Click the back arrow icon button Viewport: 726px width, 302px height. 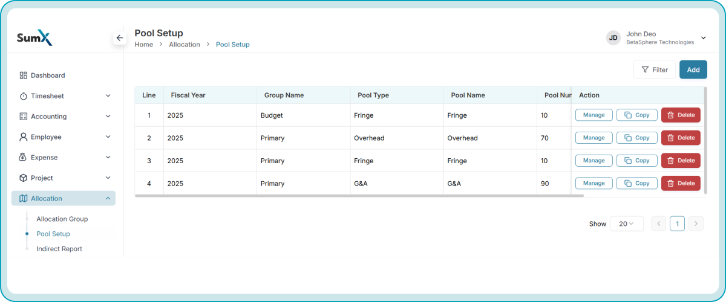120,38
